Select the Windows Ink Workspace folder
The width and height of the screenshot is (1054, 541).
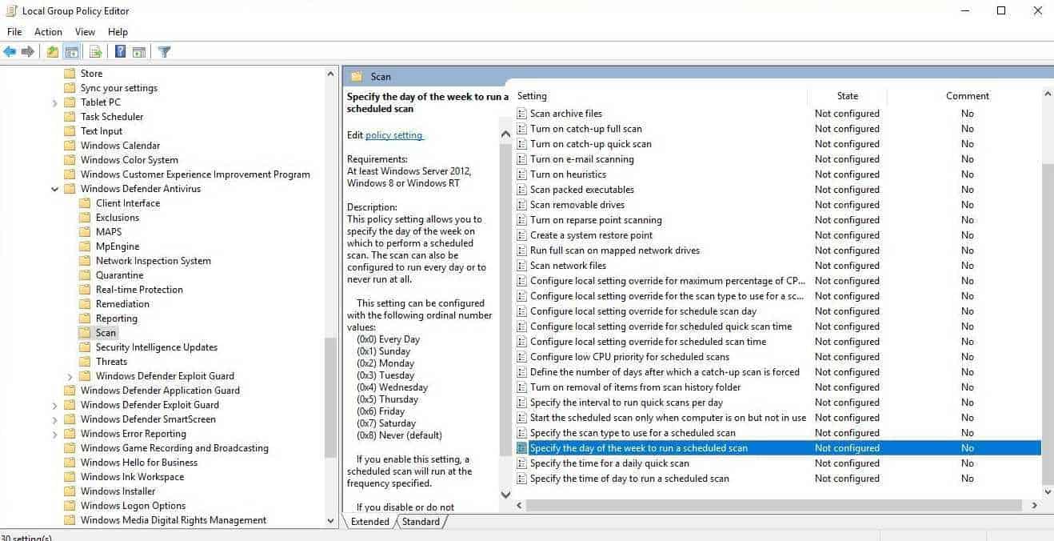132,477
